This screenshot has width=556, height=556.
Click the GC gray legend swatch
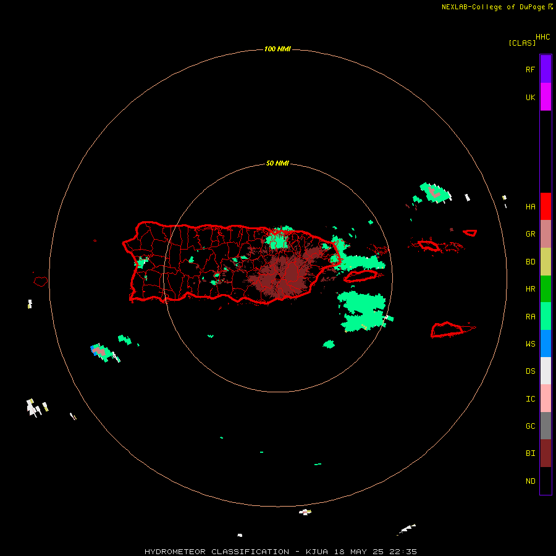(545, 426)
